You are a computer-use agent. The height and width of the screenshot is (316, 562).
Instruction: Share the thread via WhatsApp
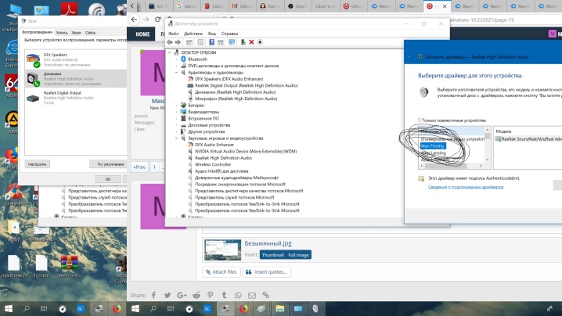click(238, 295)
